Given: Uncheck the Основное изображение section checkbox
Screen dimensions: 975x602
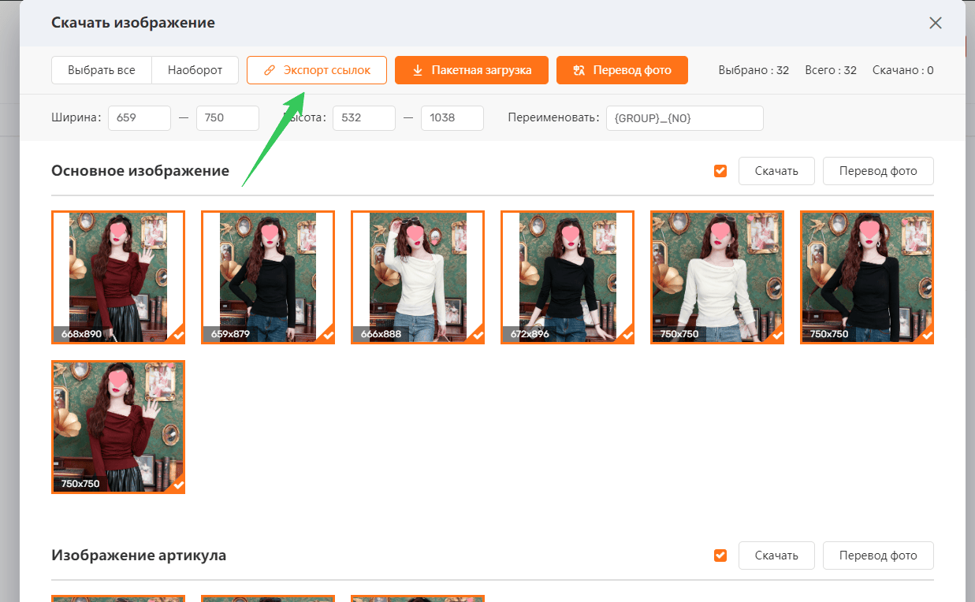Looking at the screenshot, I should tap(720, 171).
